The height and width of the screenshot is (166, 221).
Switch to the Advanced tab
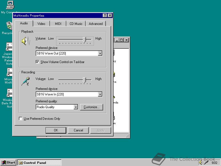click(96, 24)
